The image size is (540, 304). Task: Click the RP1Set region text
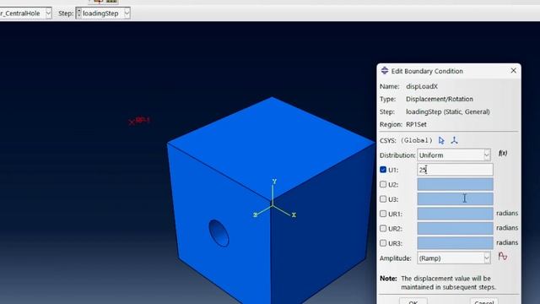pos(416,124)
